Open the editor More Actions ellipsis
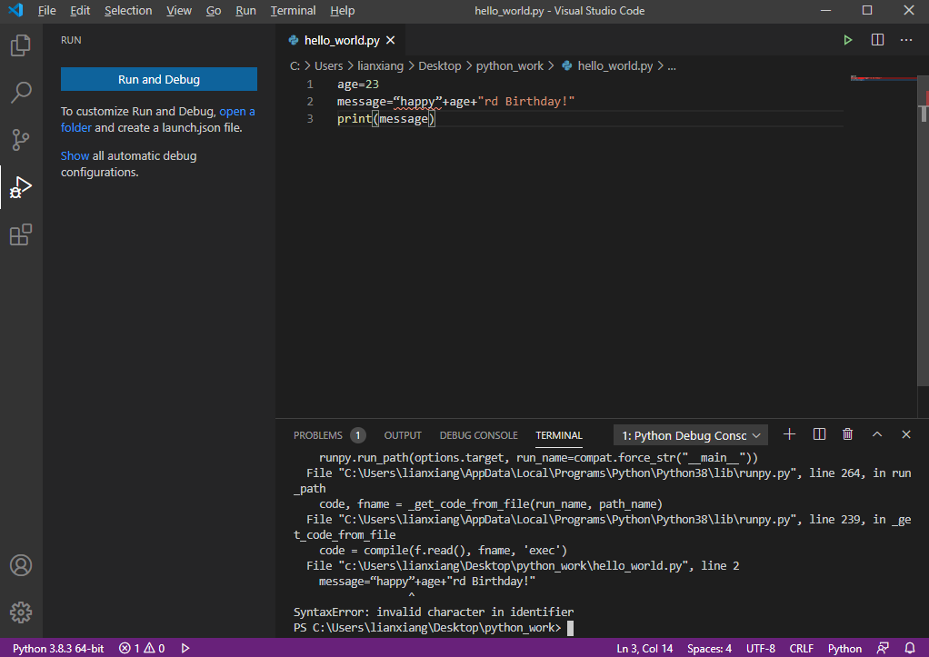 (906, 40)
